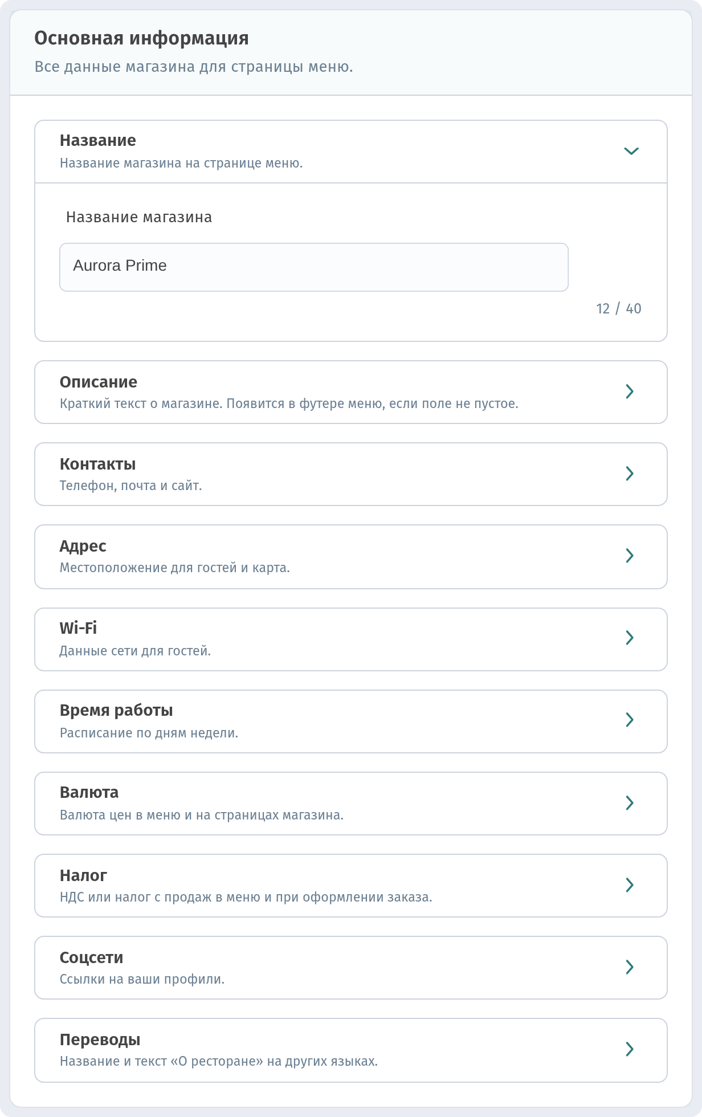Click the Wi-Fi section title
Viewport: 702px width, 1117px height.
tap(78, 628)
